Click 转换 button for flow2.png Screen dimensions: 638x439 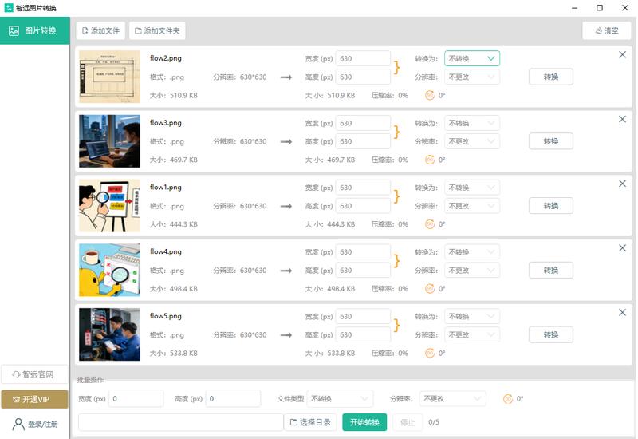pos(551,77)
